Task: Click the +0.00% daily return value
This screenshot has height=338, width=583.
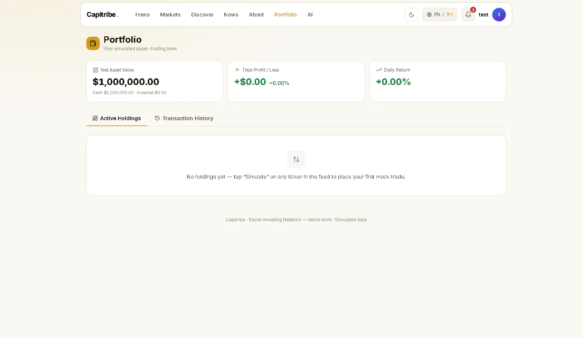Action: (393, 82)
